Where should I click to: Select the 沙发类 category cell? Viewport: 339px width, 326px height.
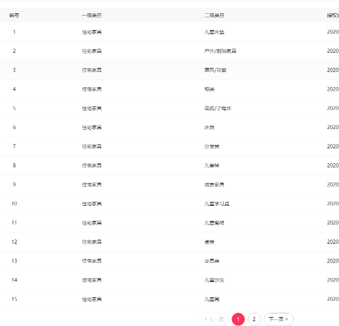tap(212, 146)
